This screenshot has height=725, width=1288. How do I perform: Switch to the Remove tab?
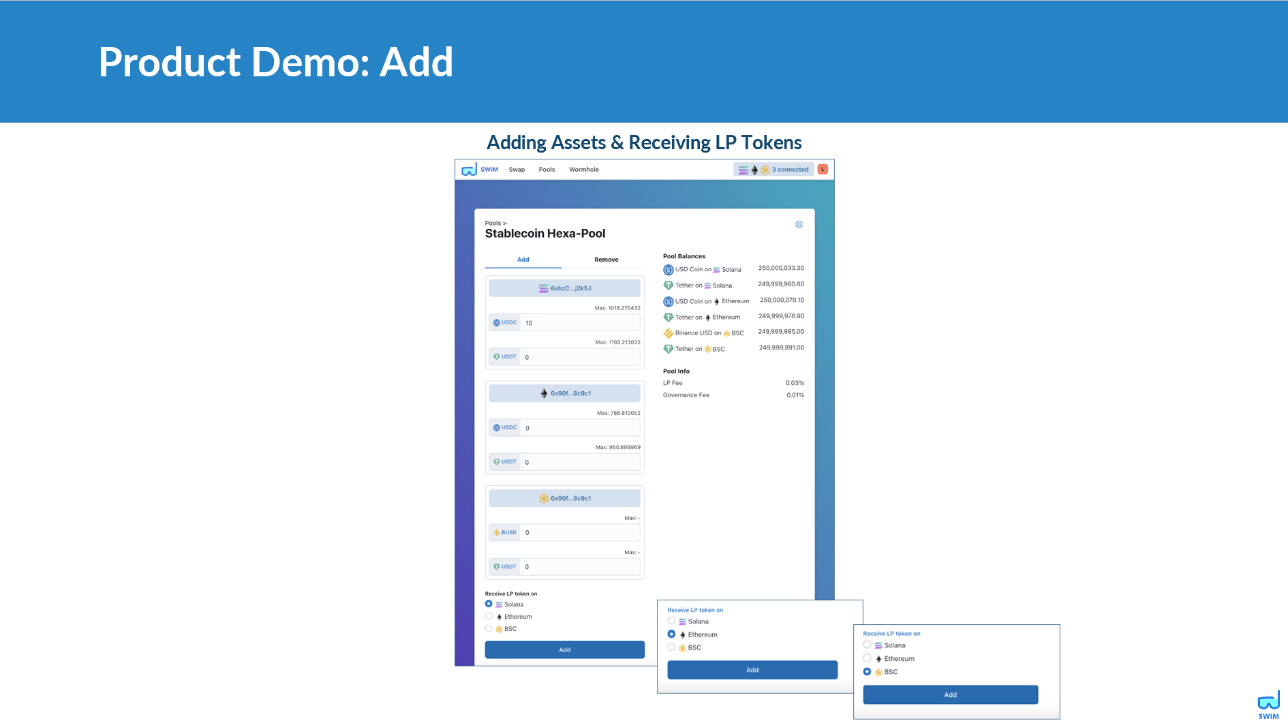tap(606, 260)
